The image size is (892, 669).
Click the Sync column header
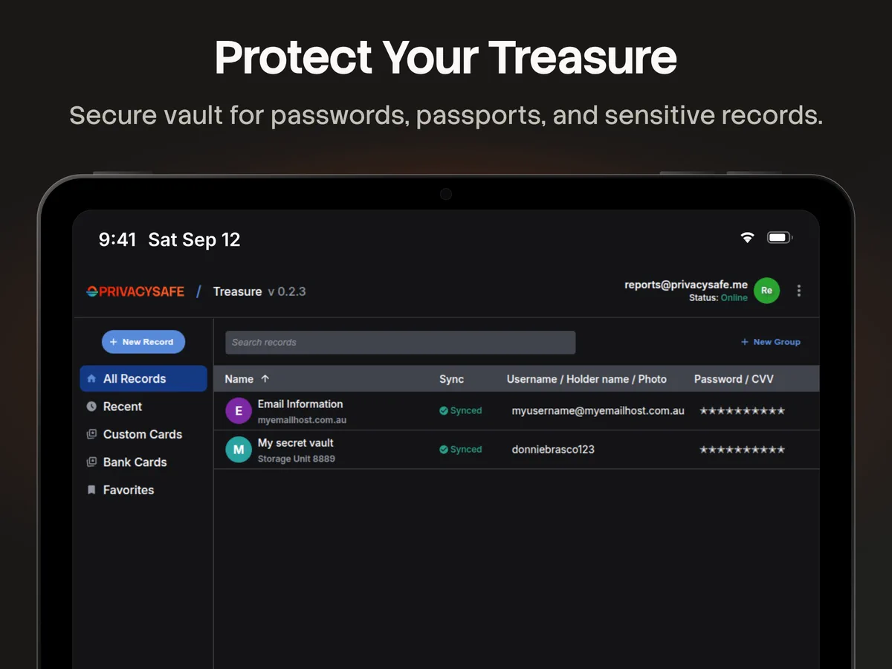451,379
